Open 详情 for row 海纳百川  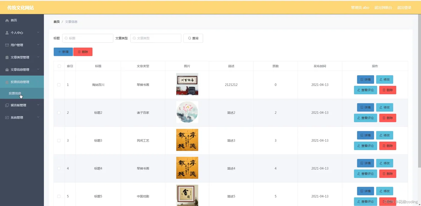pyautogui.click(x=365, y=79)
